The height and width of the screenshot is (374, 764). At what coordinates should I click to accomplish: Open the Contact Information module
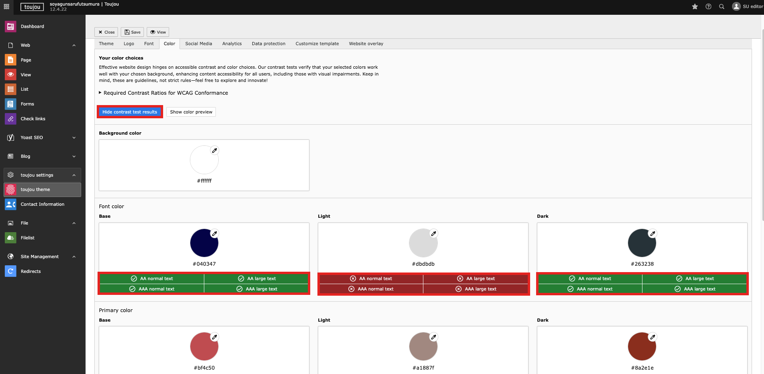[x=42, y=204]
